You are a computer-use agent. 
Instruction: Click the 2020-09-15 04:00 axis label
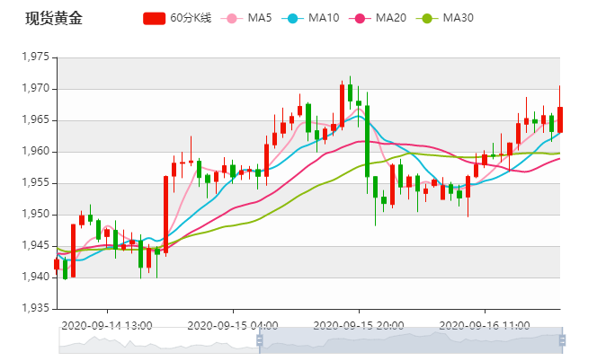coord(233,324)
